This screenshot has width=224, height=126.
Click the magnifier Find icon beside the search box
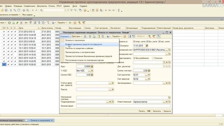(x=41, y=10)
